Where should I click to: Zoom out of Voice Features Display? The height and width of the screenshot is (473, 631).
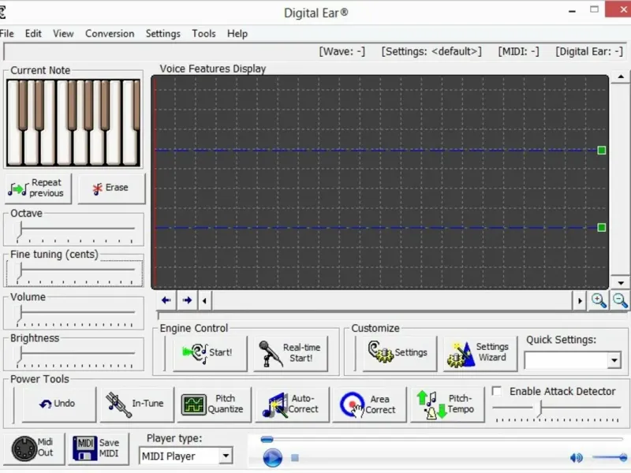click(620, 300)
